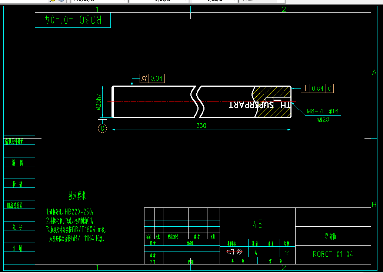Select zone letter B on the drawing border
The image size is (383, 273).
[374, 204]
